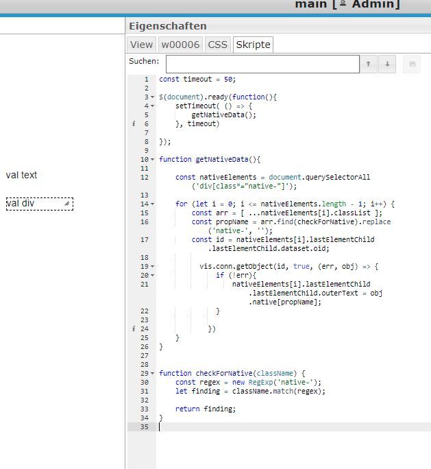Select the val div widget

pyautogui.click(x=40, y=204)
